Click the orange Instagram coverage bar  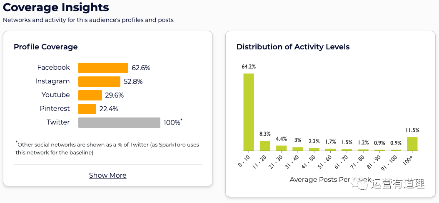click(99, 81)
